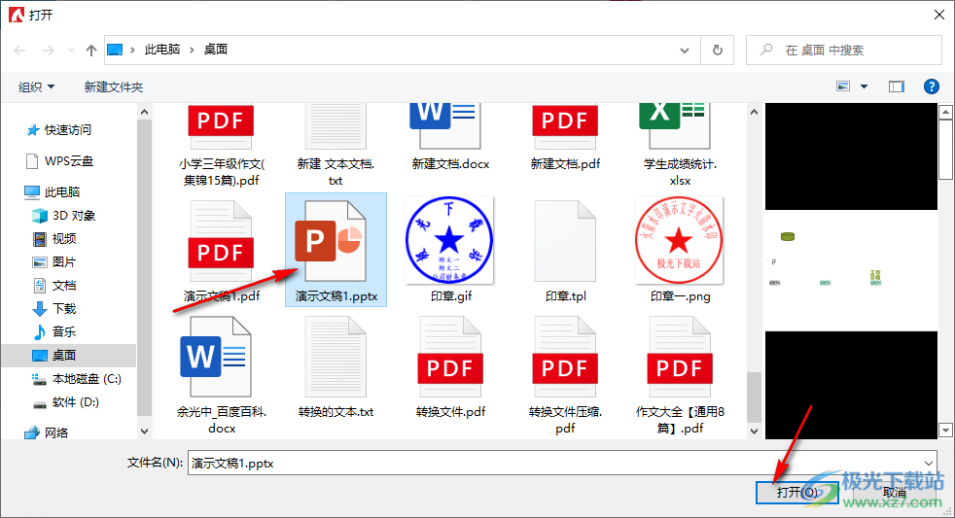
Task: Go up one folder level
Action: coord(91,50)
